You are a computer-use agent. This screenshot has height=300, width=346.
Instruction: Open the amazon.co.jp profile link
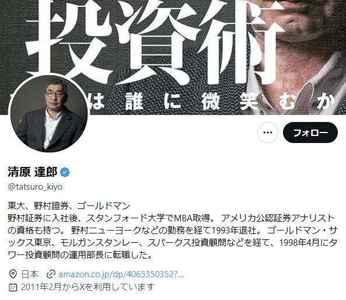[121, 274]
